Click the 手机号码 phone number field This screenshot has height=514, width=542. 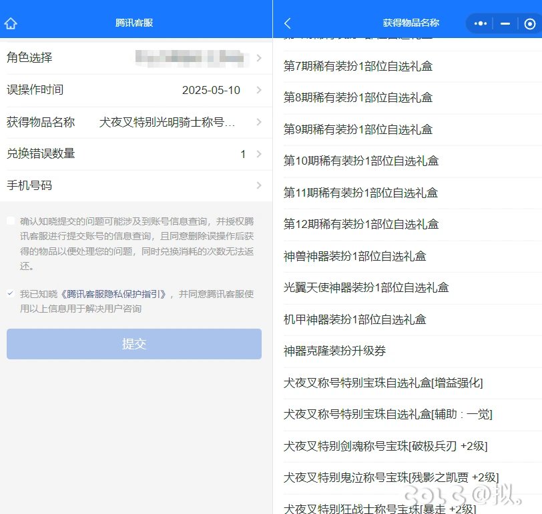(x=136, y=185)
